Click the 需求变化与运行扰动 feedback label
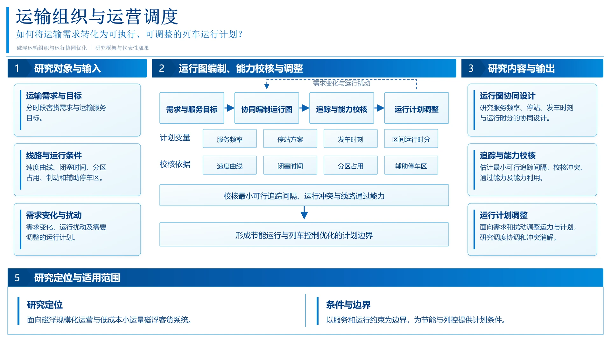The height and width of the screenshot is (343, 611). click(x=341, y=83)
